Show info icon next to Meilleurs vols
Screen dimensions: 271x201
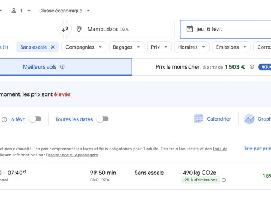click(x=63, y=66)
